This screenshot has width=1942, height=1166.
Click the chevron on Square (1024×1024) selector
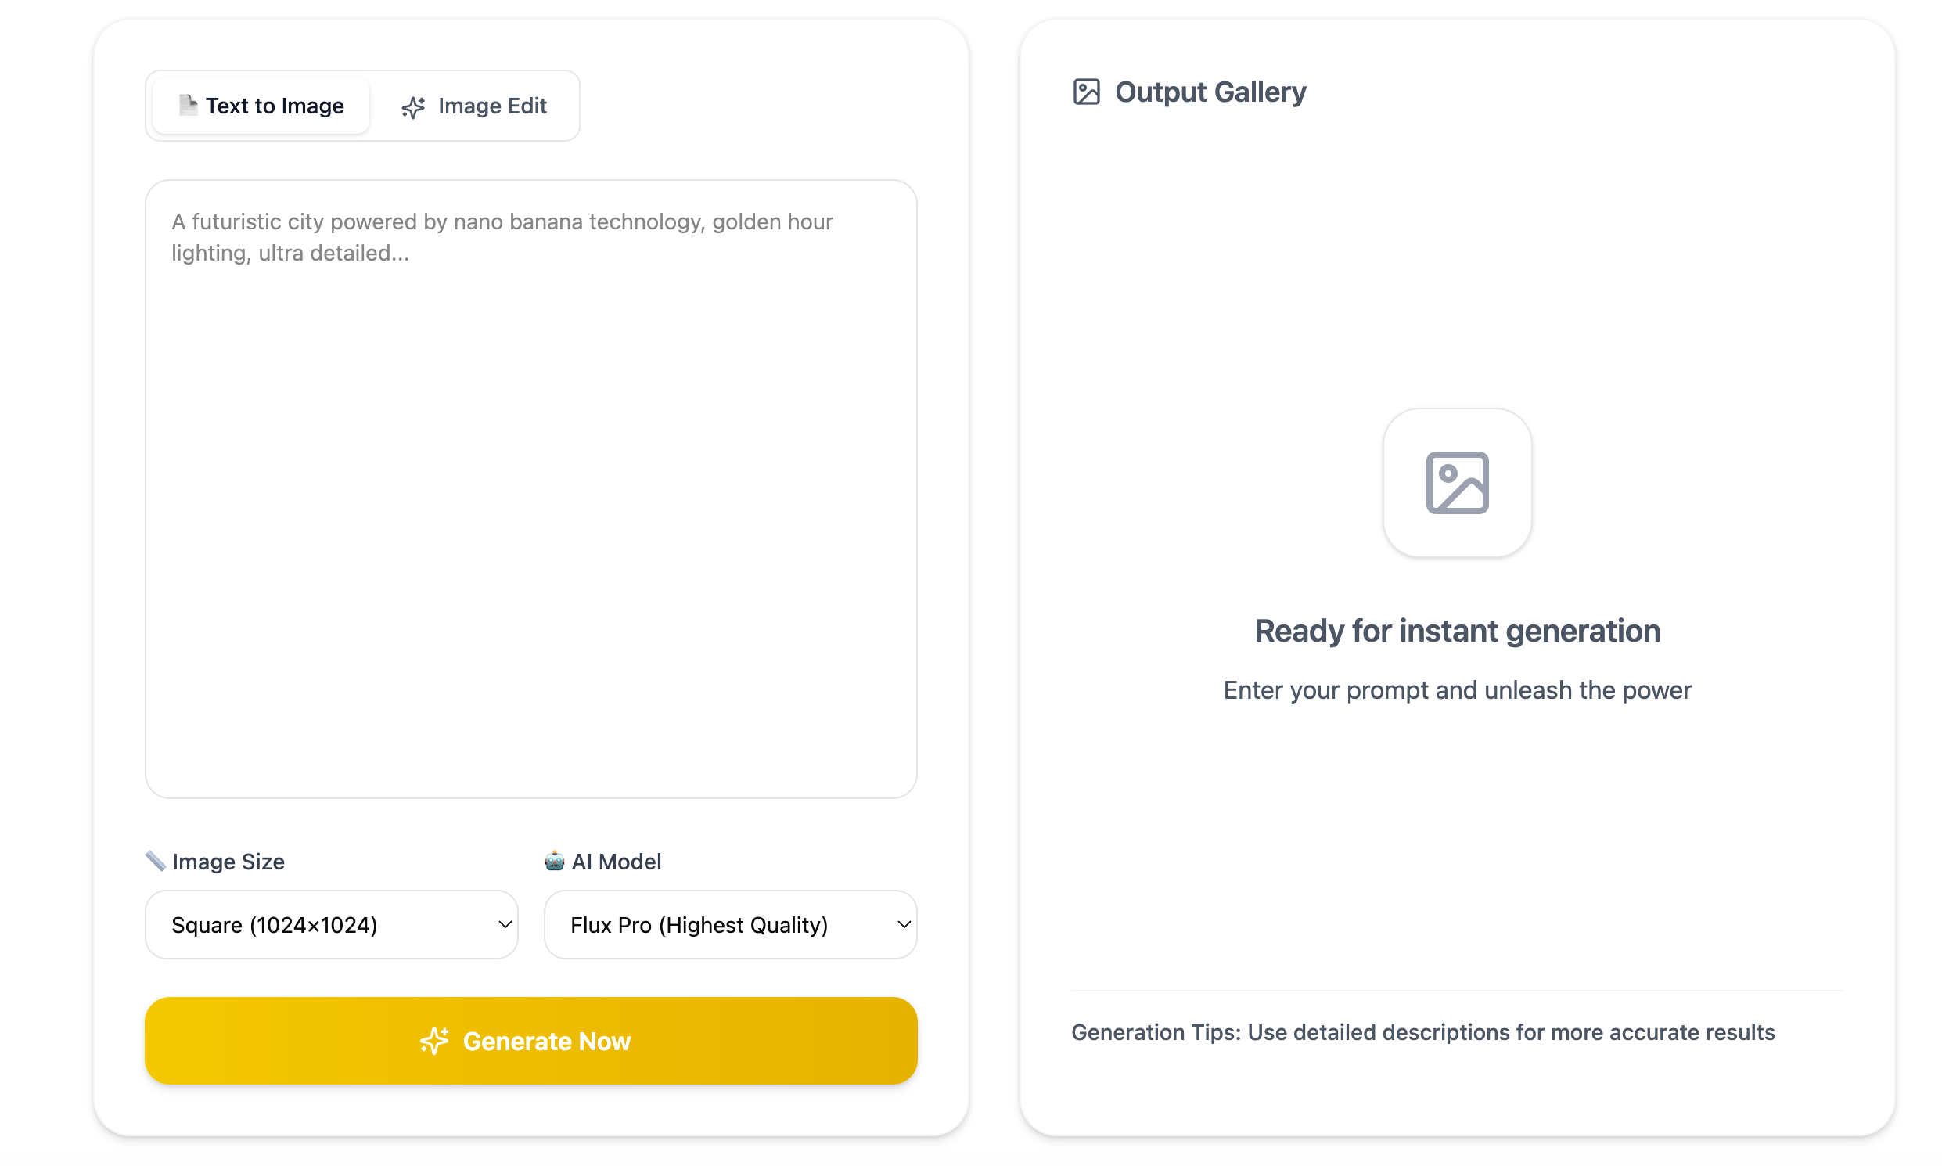coord(505,924)
